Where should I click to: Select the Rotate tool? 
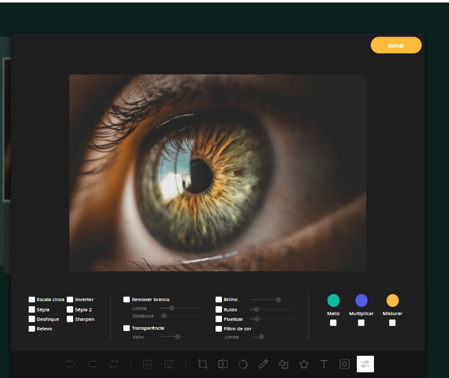pyautogui.click(x=243, y=364)
